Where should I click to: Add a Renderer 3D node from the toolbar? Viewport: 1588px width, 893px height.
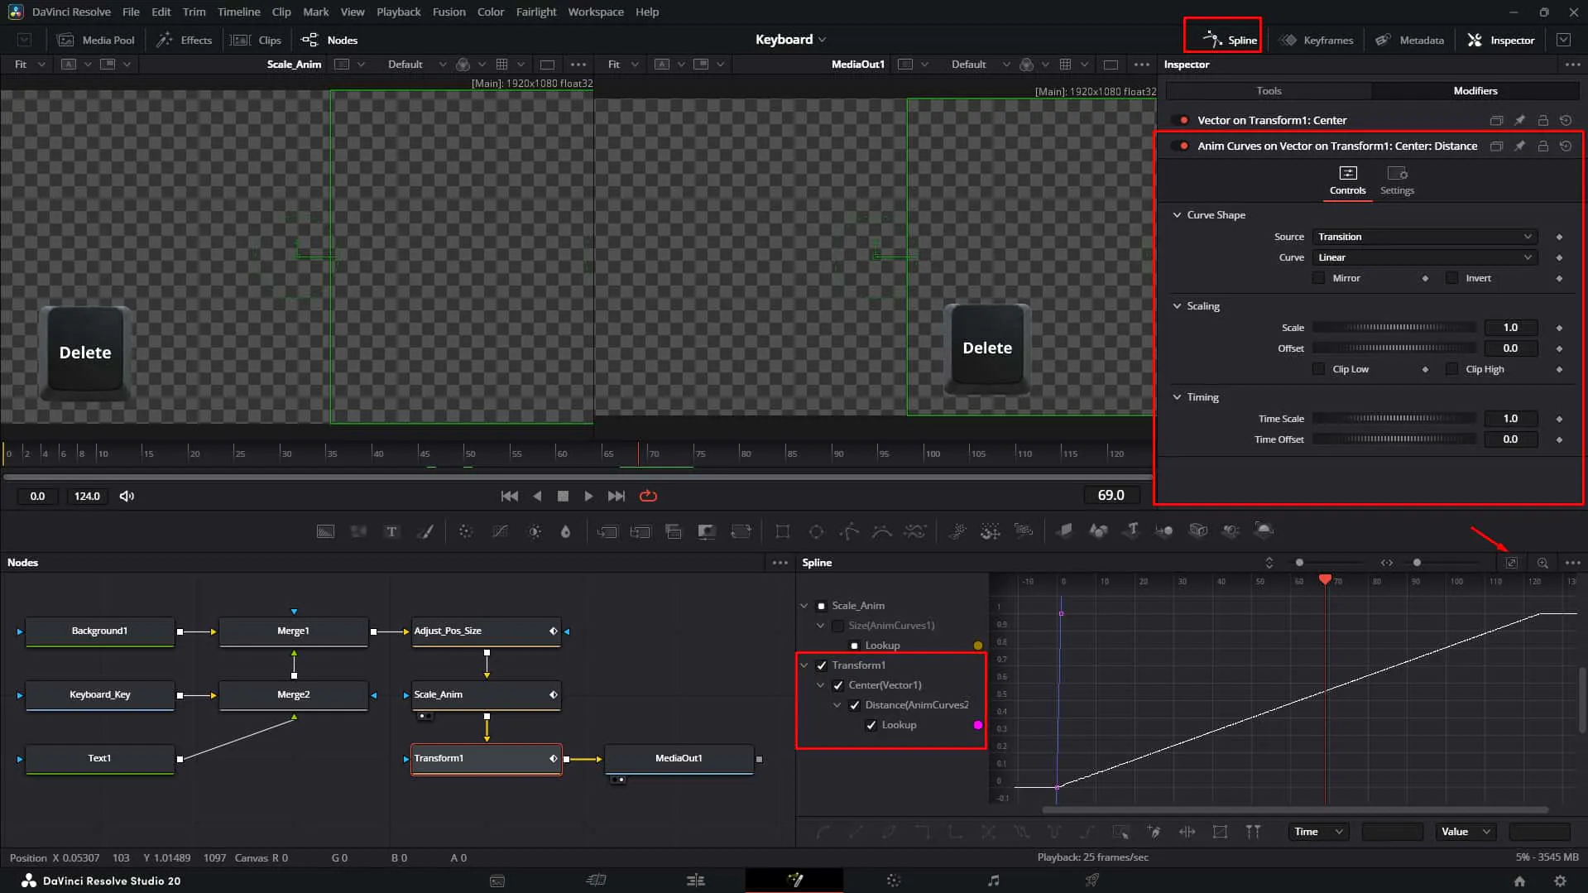(x=1264, y=531)
